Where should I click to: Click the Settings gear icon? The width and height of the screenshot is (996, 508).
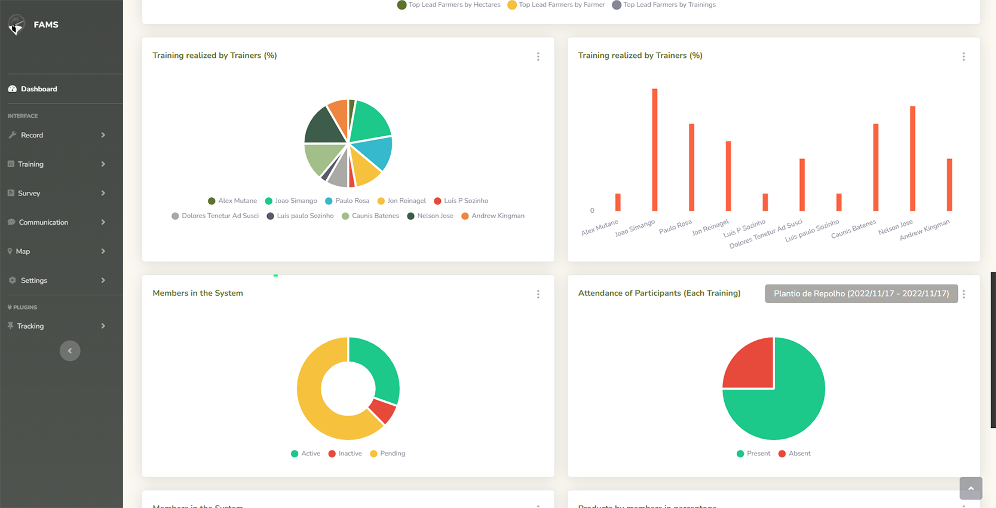(12, 280)
